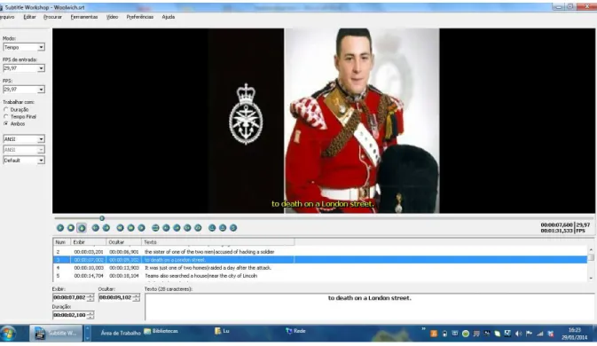Select the row 'to death on a London street.'
Image resolution: width=597 pixels, height=346 pixels.
click(x=320, y=260)
